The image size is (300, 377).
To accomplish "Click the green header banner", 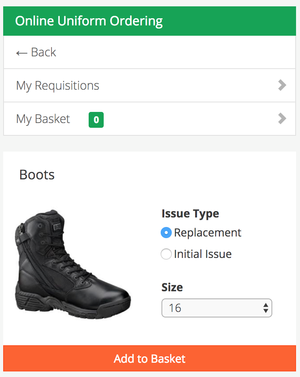I will click(150, 21).
